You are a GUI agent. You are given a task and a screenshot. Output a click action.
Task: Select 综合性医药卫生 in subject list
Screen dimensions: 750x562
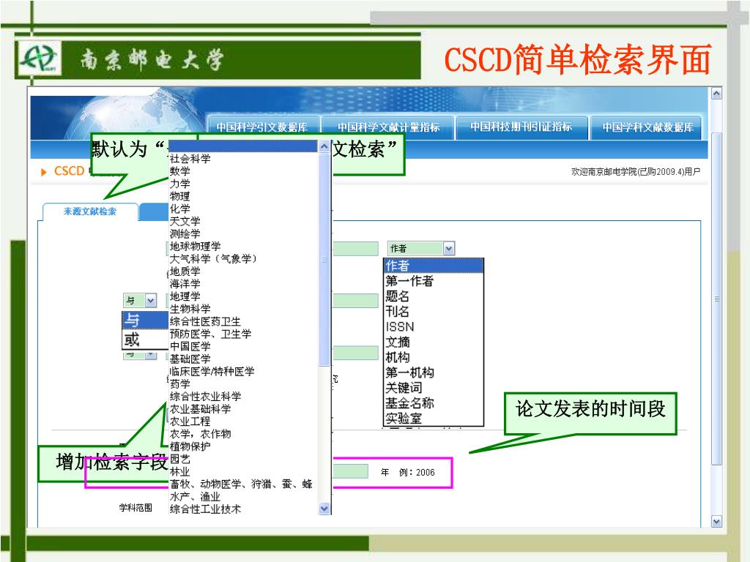[243, 322]
